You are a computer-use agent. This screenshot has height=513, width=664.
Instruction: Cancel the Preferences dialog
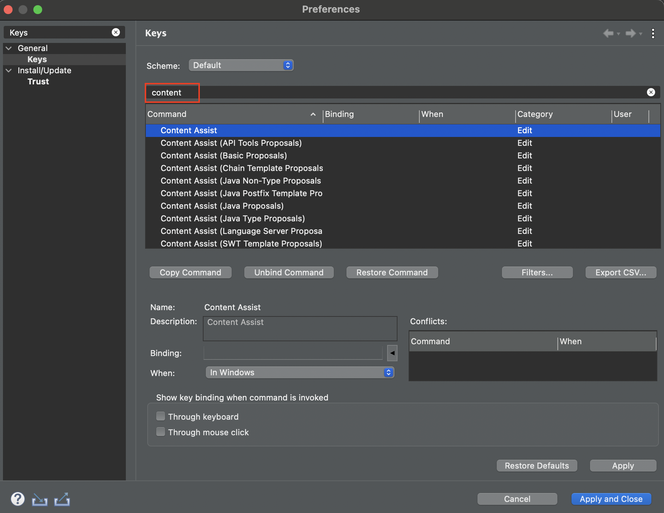pos(517,499)
